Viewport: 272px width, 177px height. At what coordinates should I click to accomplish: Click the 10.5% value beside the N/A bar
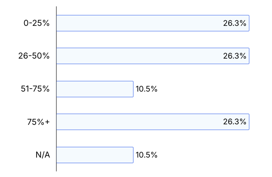click(x=146, y=155)
